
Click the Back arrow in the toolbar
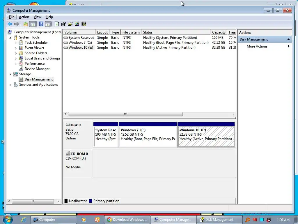(x=10, y=24)
